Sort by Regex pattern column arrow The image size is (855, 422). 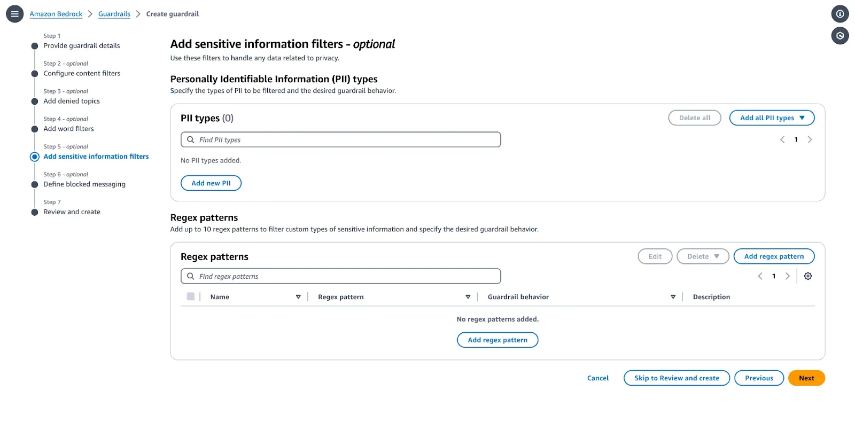click(468, 297)
